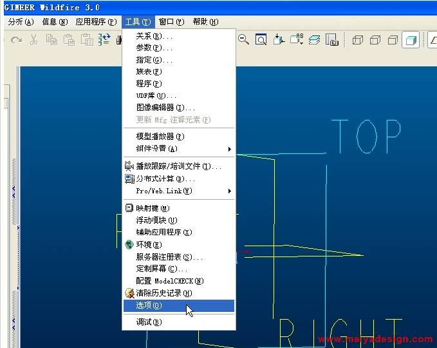Open the 信息(N) menu
Screen dimensions: 437x348
55,22
